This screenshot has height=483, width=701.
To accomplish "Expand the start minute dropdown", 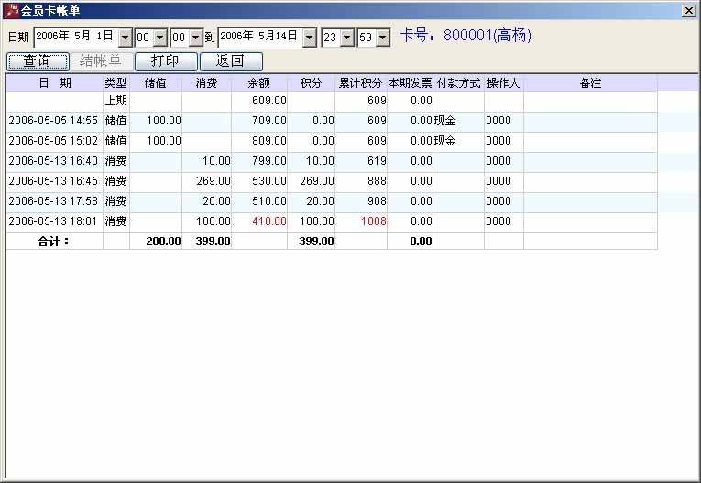I will coord(195,38).
